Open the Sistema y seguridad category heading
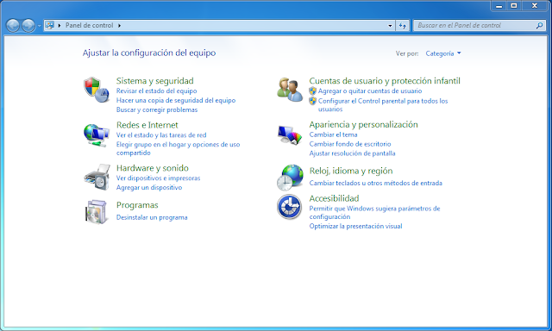 click(x=155, y=81)
